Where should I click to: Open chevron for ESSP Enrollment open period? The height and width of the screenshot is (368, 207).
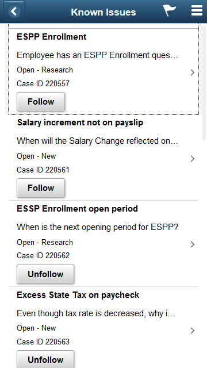193,244
